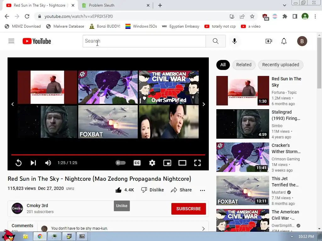Open Stalingrad (1993) sidebar video title
Viewport: 322px width, 241px height.
coord(286,115)
